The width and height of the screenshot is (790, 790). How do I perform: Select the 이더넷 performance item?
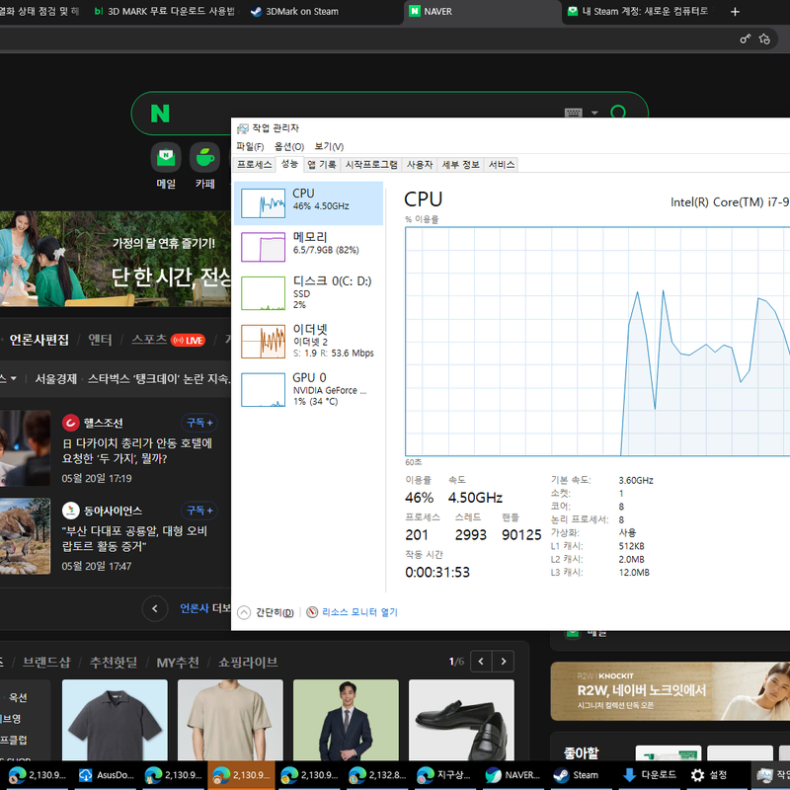coord(308,341)
